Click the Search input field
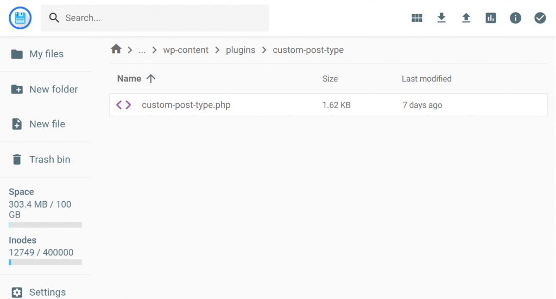 pos(163,18)
